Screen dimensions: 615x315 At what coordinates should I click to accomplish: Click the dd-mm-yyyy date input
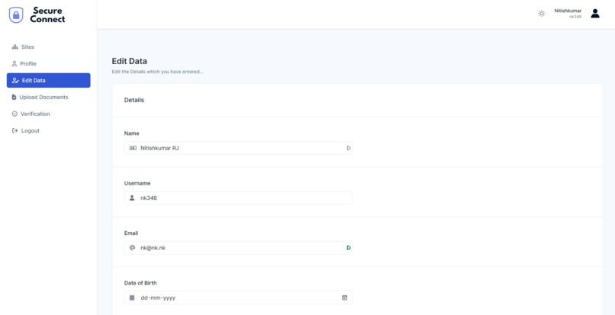pyautogui.click(x=238, y=297)
